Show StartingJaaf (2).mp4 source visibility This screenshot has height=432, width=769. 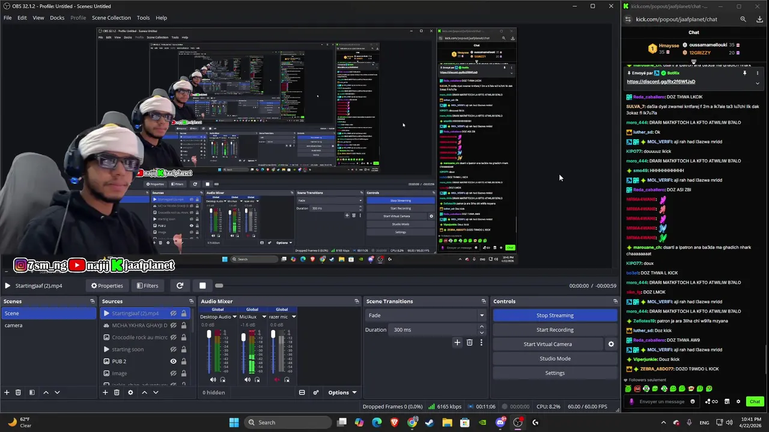[x=173, y=313]
